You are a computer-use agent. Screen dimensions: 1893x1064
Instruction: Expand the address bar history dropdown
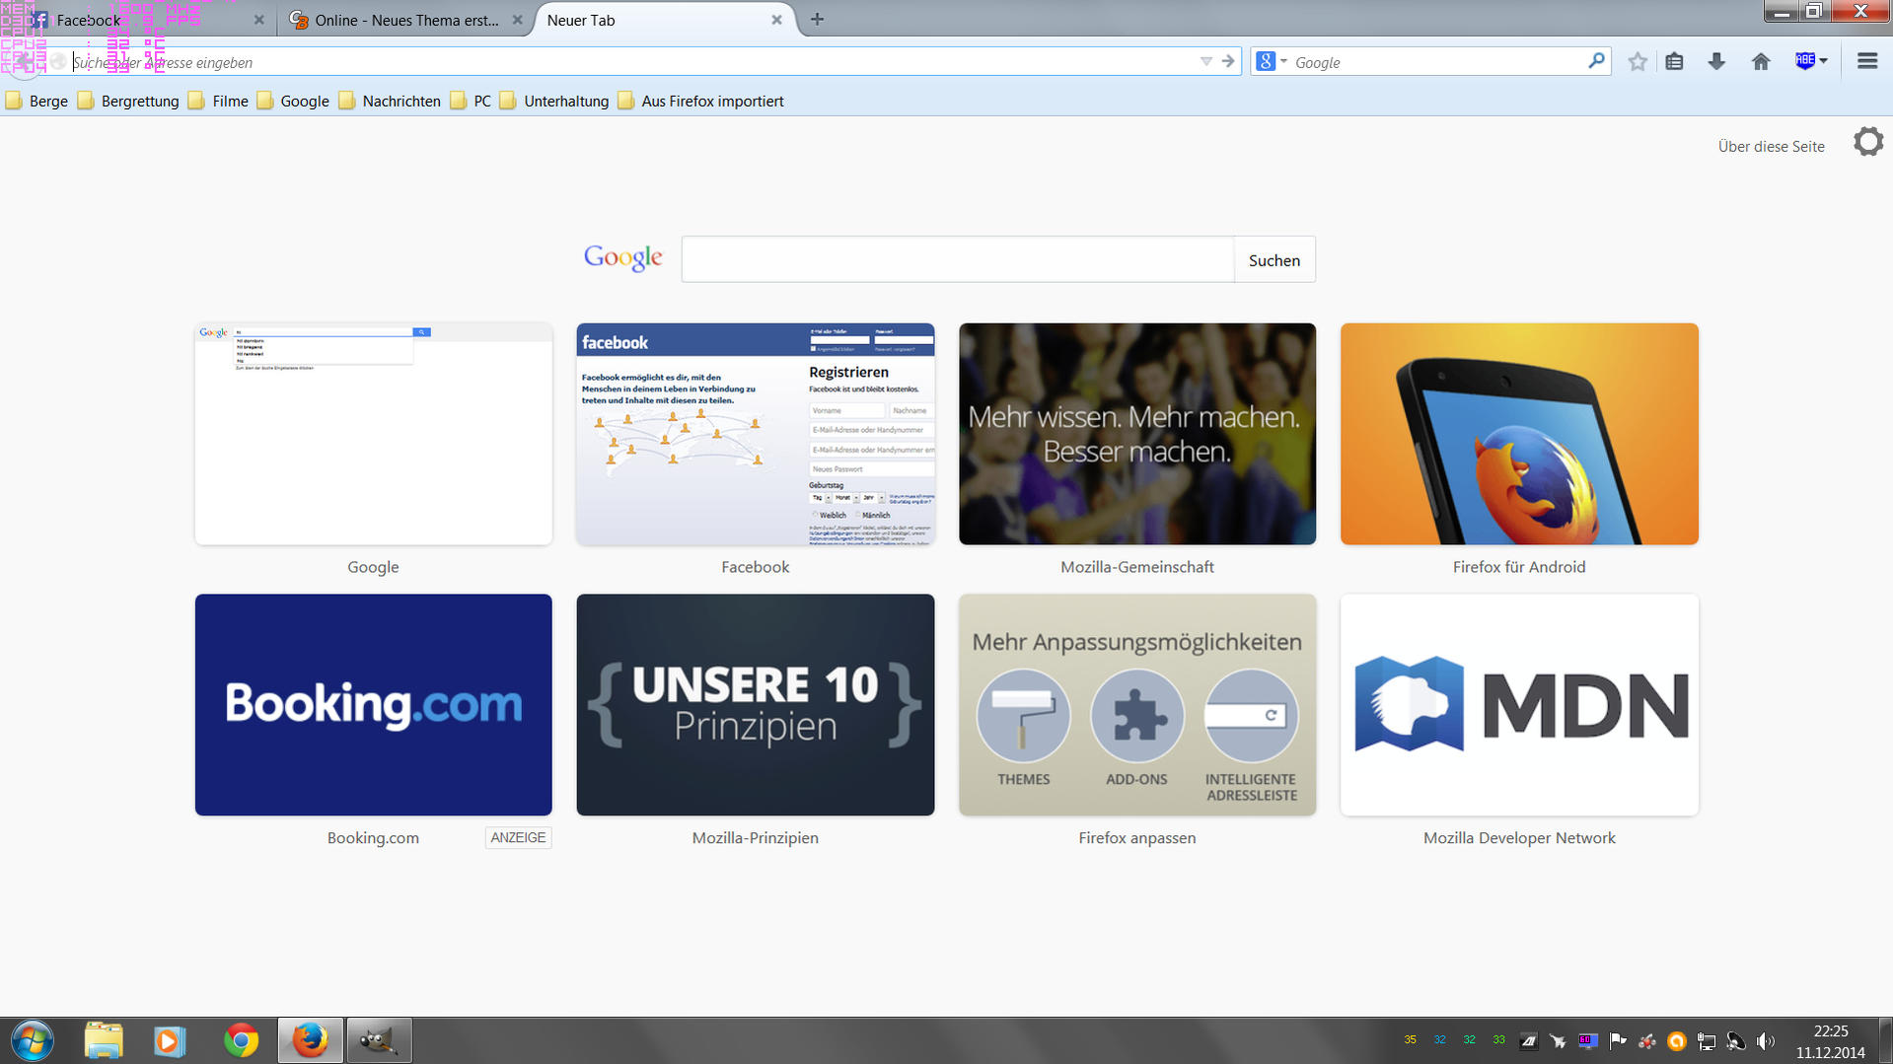pyautogui.click(x=1205, y=61)
